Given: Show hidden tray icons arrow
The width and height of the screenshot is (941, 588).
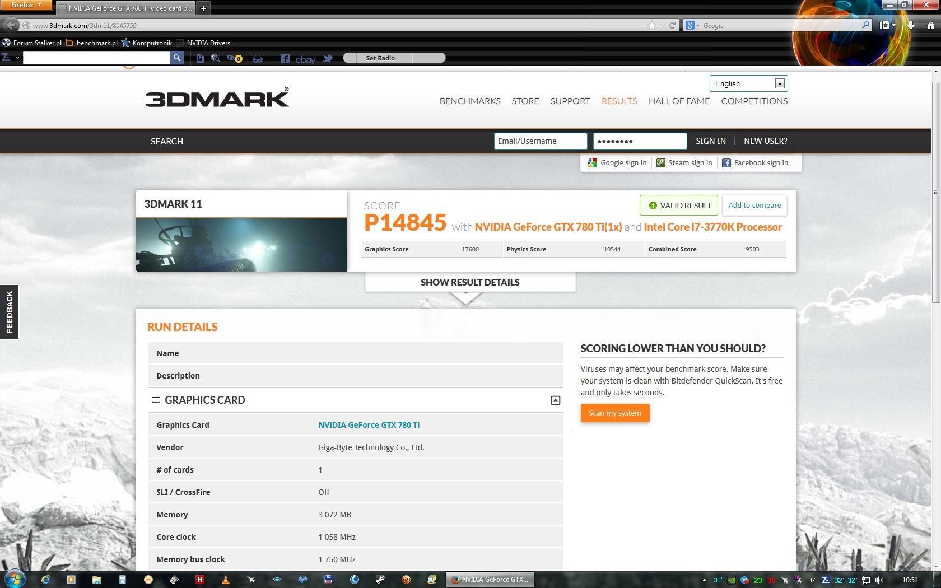Looking at the screenshot, I should tap(704, 580).
